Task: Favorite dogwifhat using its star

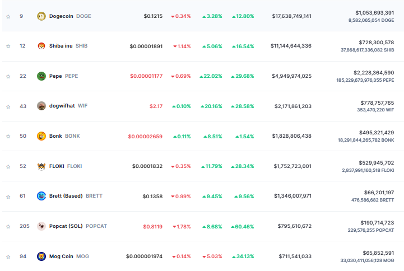Action: pos(8,106)
